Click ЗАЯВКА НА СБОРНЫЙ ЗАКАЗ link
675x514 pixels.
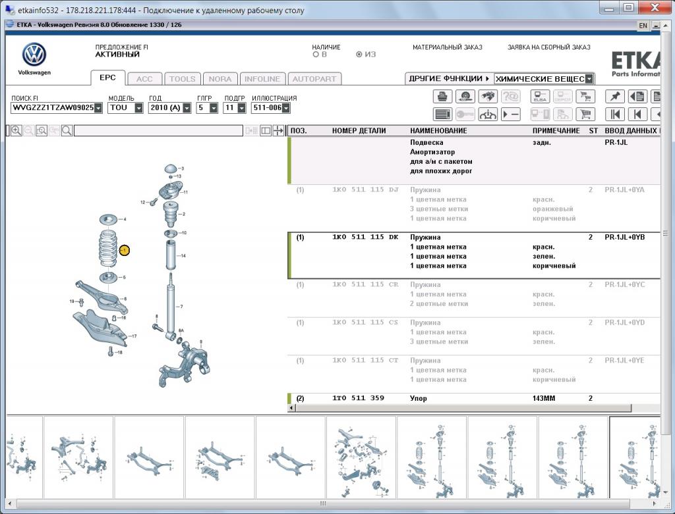(549, 47)
